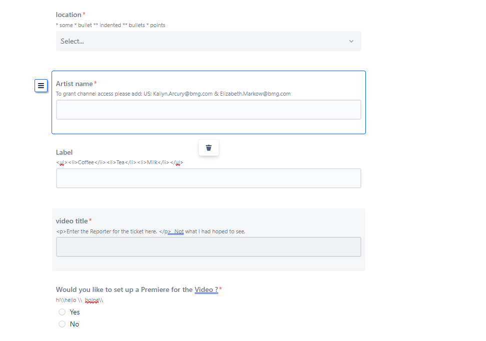Select the No radio button
Viewport: 486px width, 341px height.
pyautogui.click(x=62, y=323)
